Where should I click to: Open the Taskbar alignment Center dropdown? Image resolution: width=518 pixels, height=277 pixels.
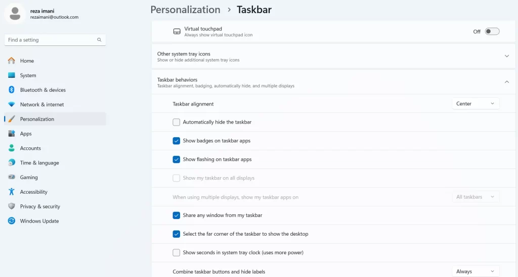coord(476,104)
